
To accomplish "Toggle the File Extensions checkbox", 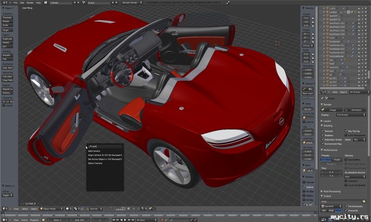I will pos(346,206).
